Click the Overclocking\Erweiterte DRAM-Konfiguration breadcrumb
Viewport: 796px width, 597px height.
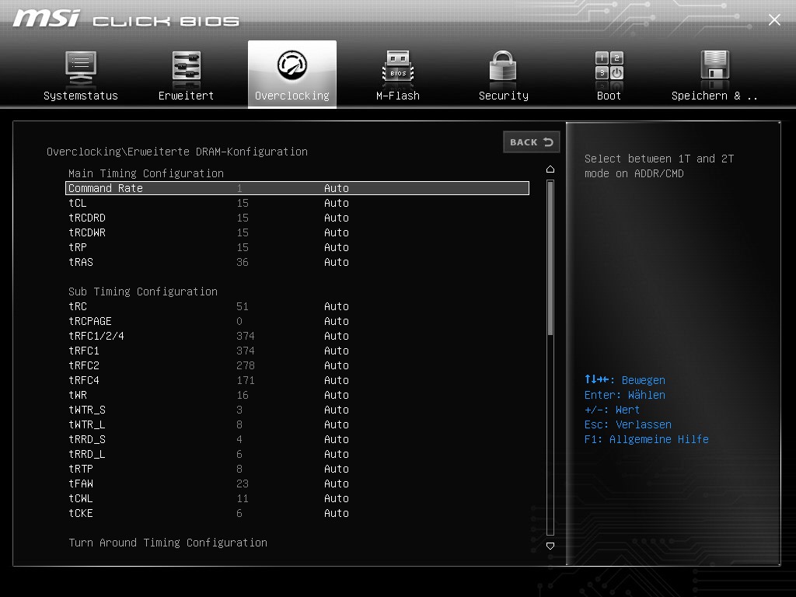[x=177, y=152]
